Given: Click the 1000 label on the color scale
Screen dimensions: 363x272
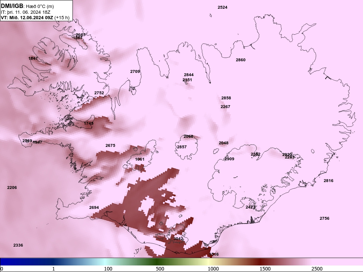Looking at the screenshot, I should click(213, 269).
